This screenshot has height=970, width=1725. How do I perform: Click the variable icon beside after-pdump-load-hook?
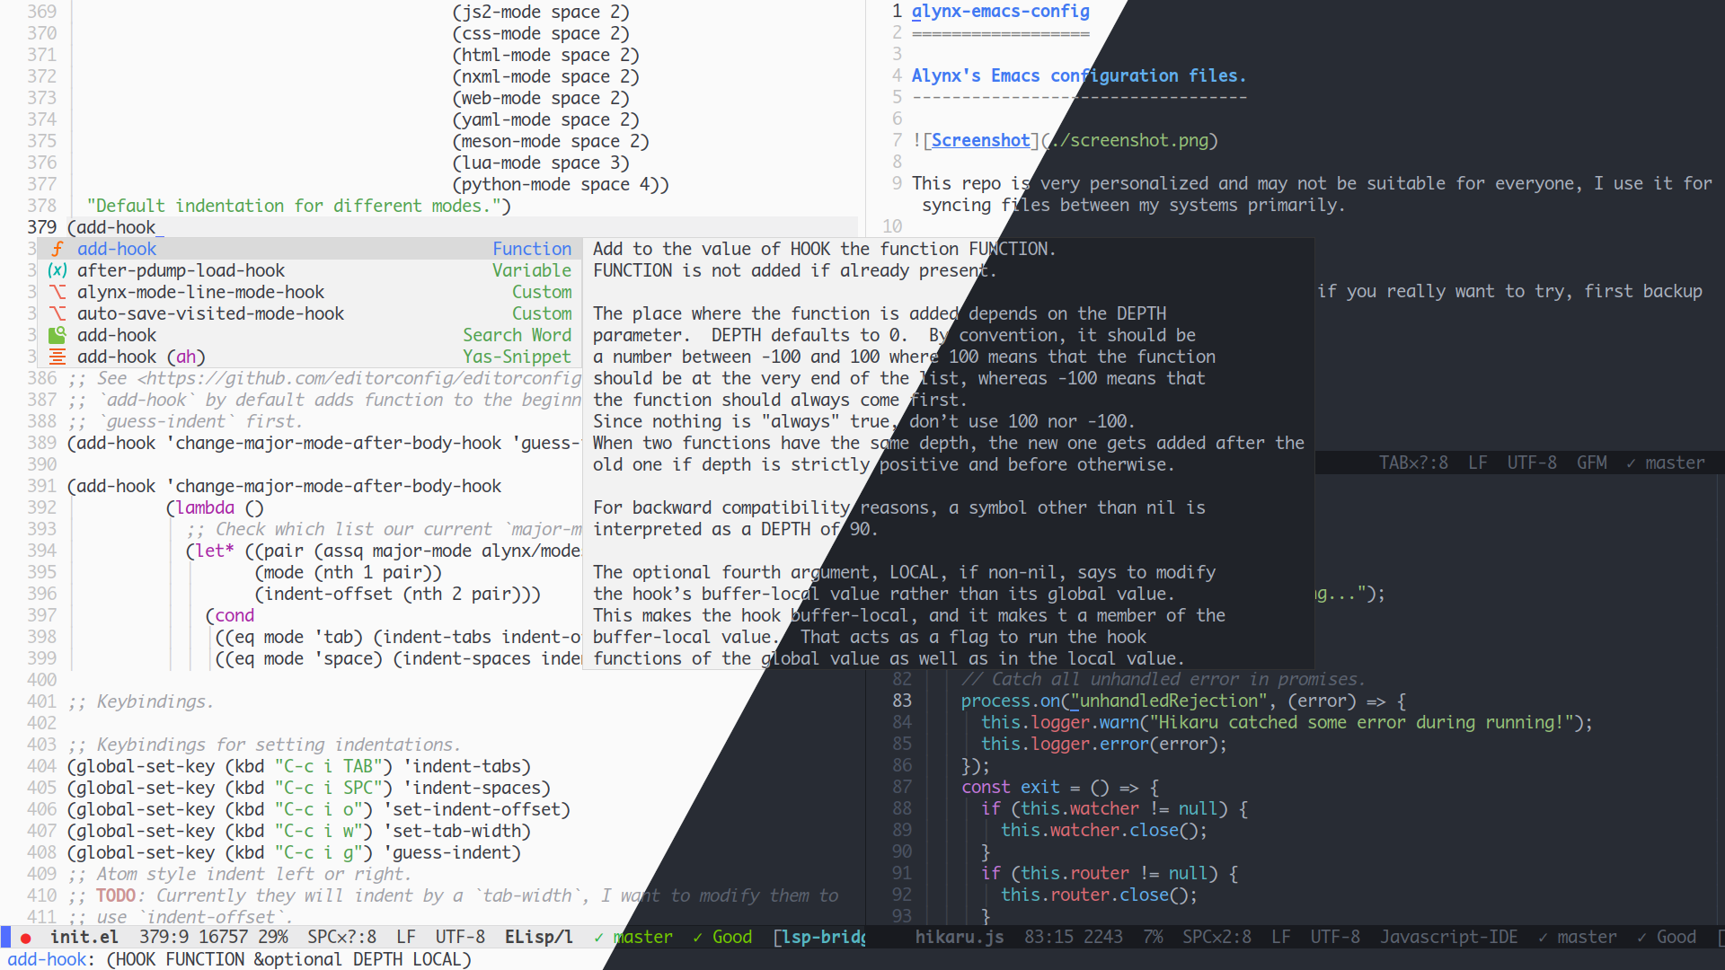[x=57, y=270]
